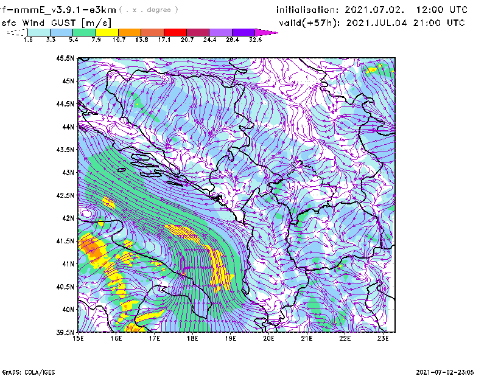Click the 'valid(+57h): 2021.JUL.04 21:00 UTC' line
Viewport: 487px width, 376px height.
click(x=372, y=23)
